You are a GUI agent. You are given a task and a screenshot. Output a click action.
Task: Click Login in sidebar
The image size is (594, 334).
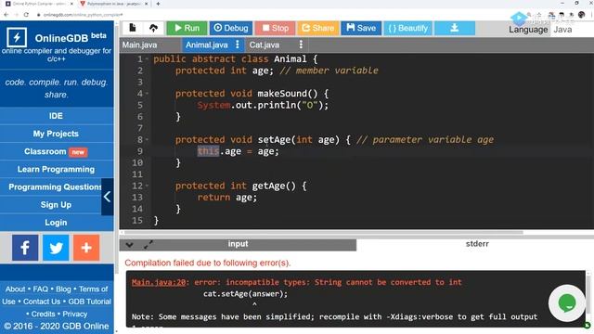click(x=57, y=223)
